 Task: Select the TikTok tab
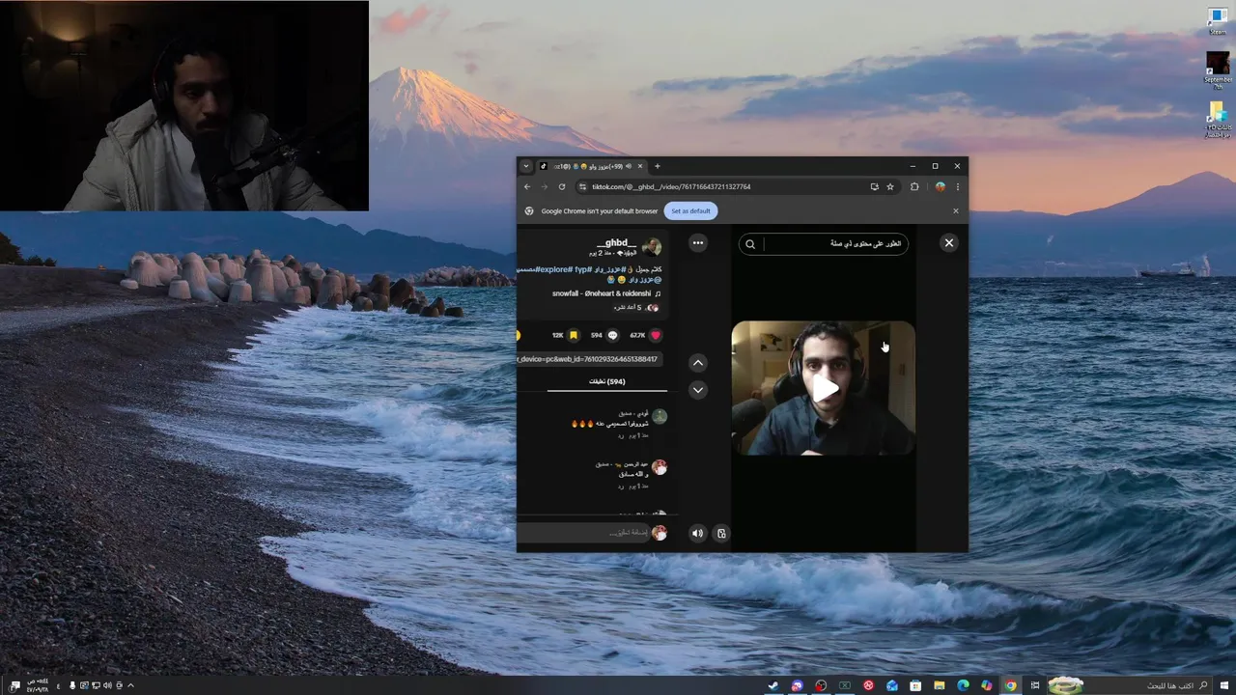pyautogui.click(x=592, y=166)
